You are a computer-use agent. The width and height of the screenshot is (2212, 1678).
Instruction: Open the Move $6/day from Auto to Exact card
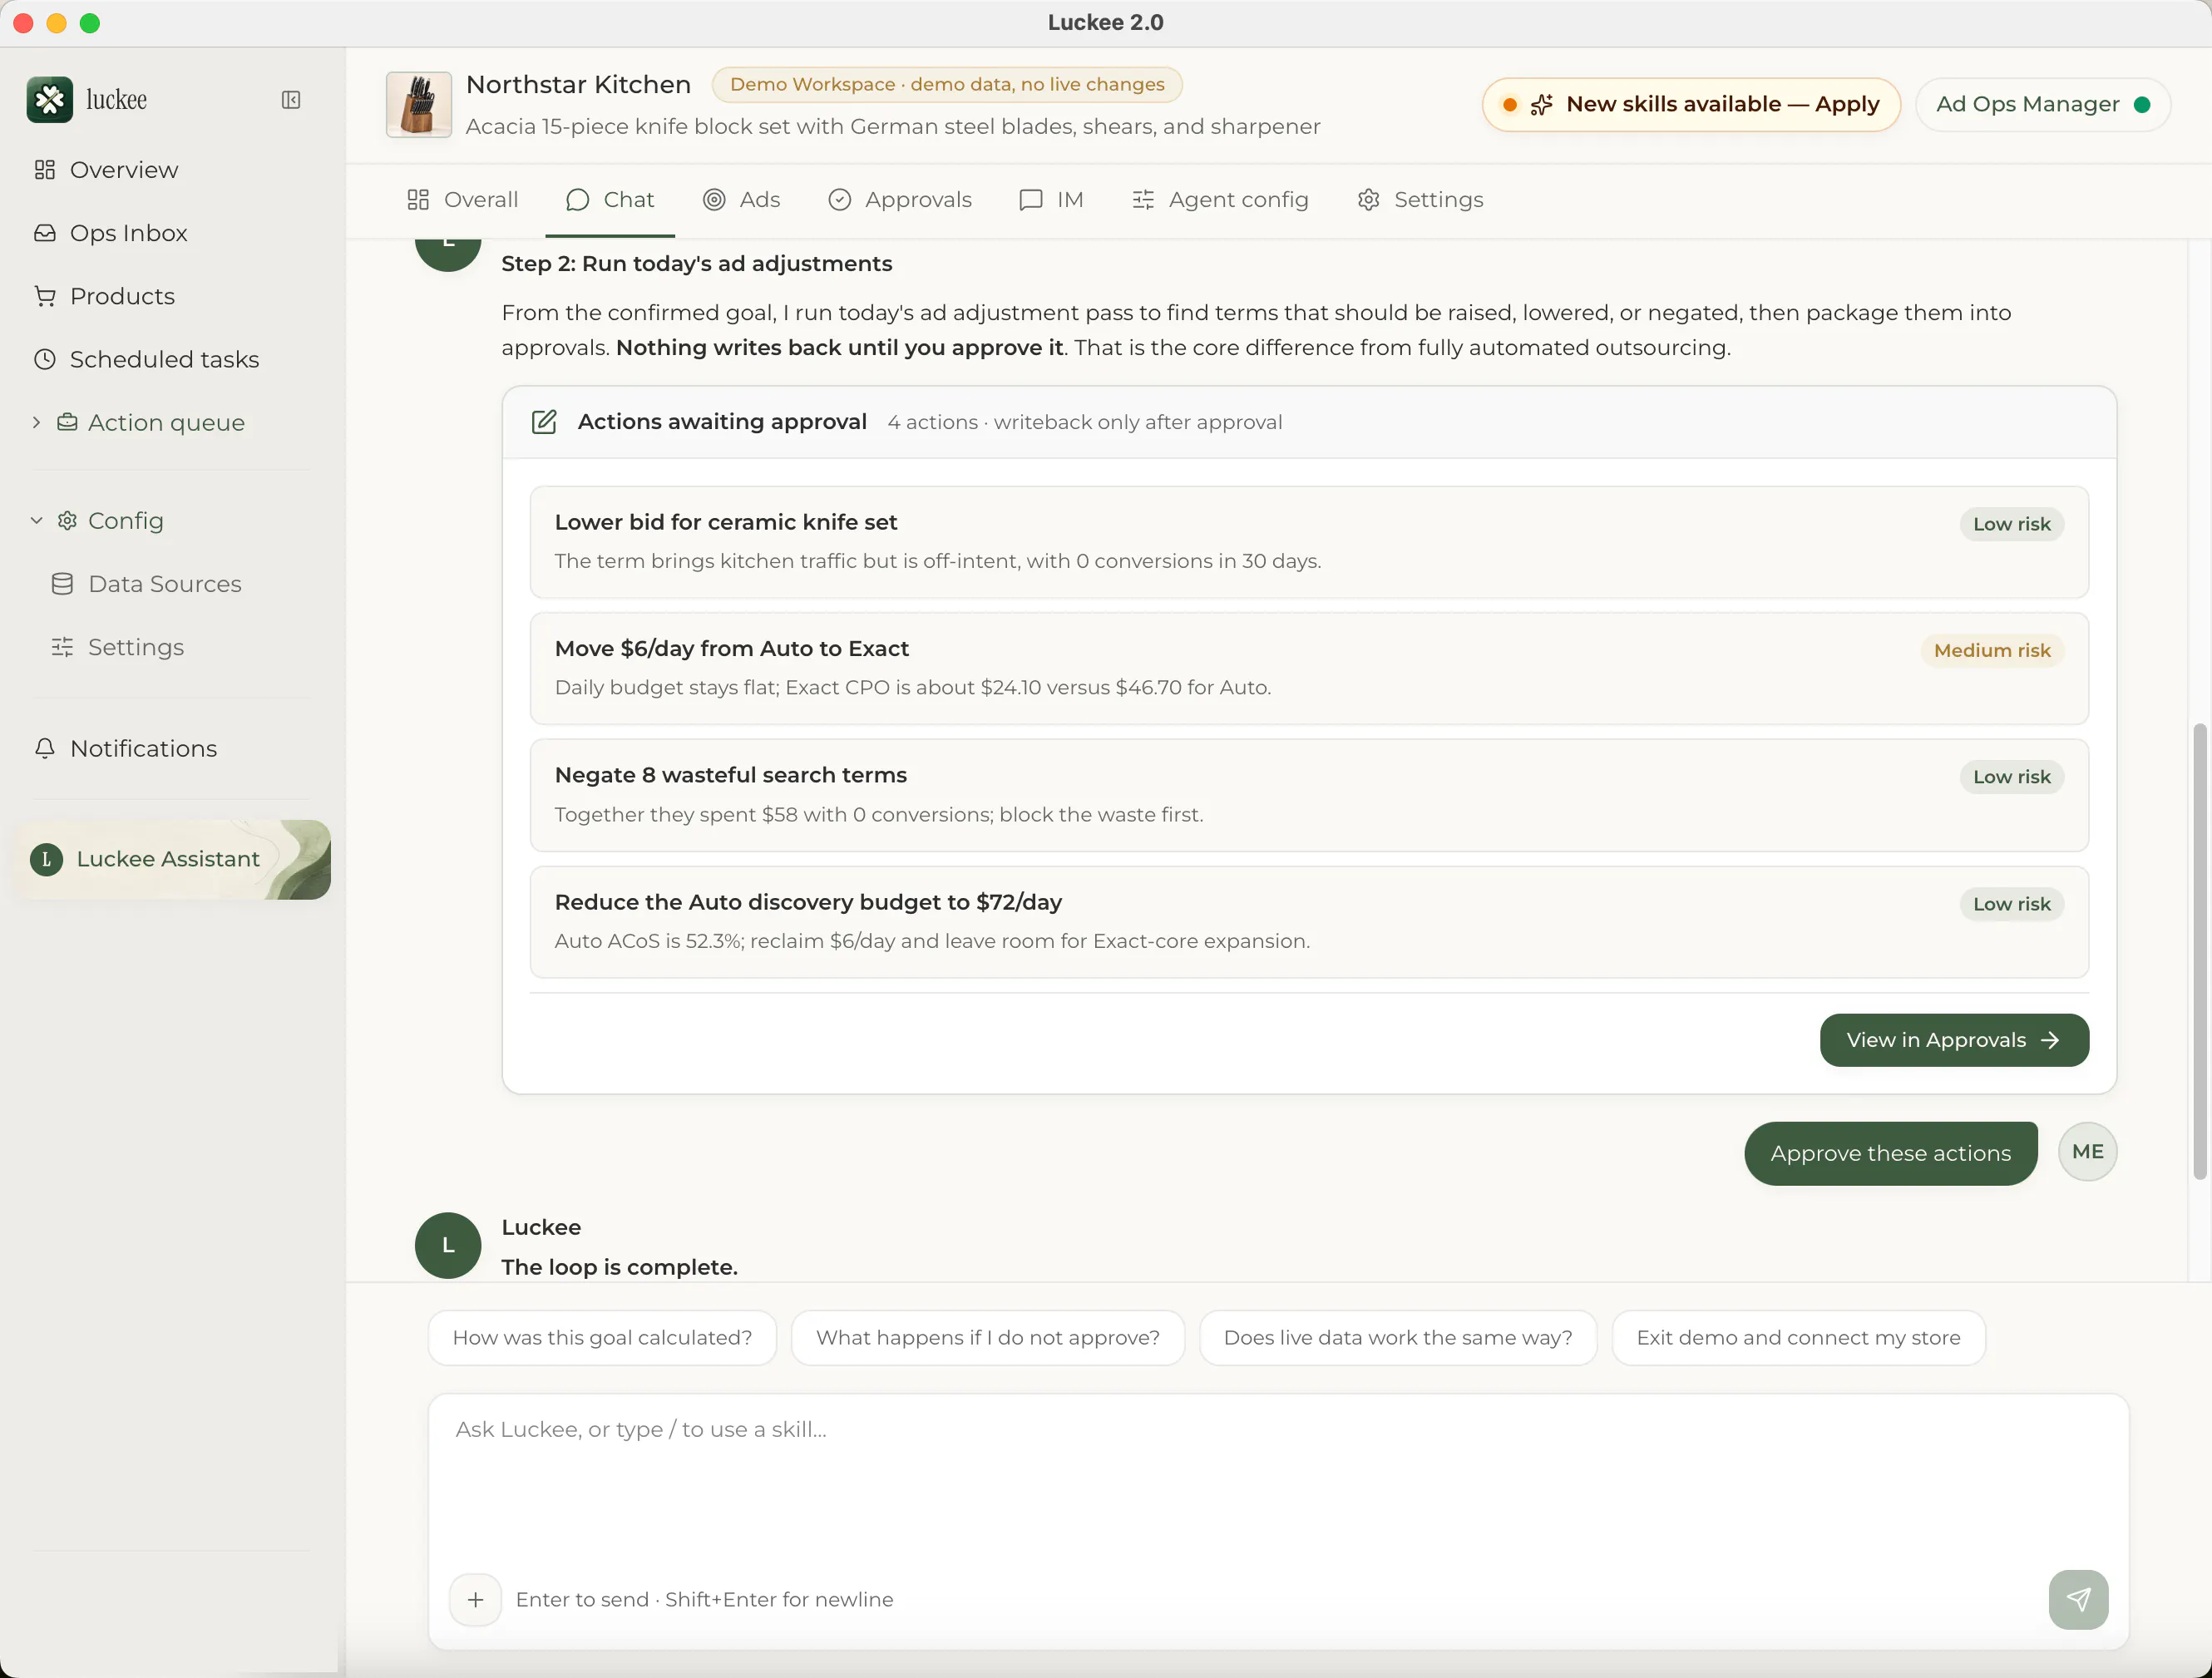pos(1309,668)
